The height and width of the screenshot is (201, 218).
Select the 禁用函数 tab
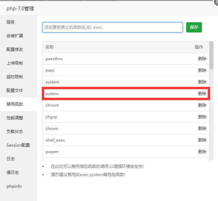tap(15, 104)
